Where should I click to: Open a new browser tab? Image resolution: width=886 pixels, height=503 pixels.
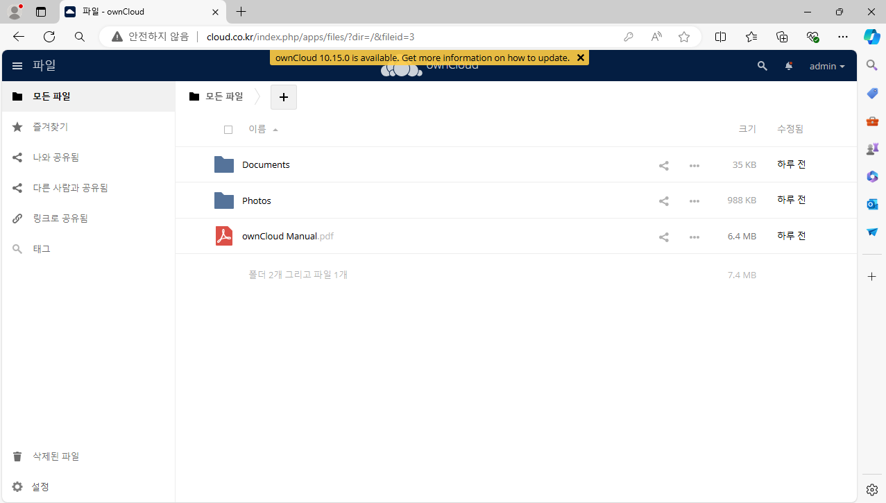(241, 12)
